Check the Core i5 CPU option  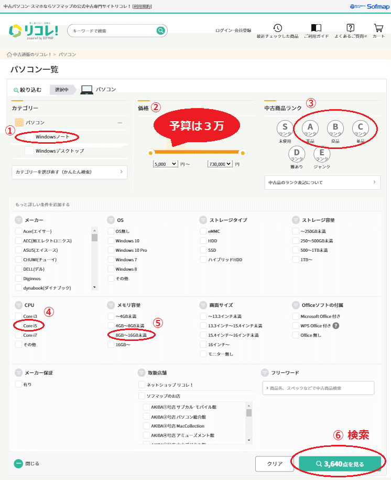[19, 326]
